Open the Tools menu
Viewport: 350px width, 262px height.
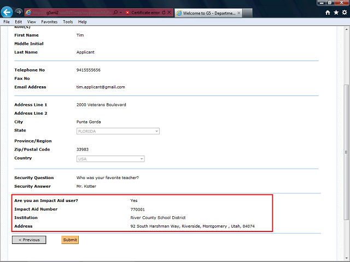coord(68,22)
